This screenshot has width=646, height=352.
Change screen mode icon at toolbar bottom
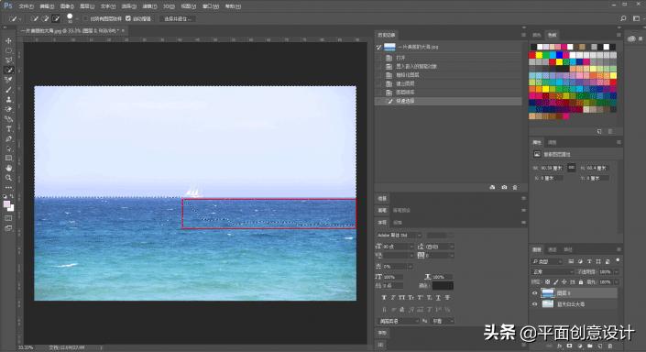click(8, 228)
